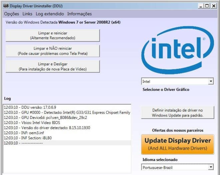Expand the Portuguese-Brazil language dropdown arrow
This screenshot has width=220, height=175.
211,167
